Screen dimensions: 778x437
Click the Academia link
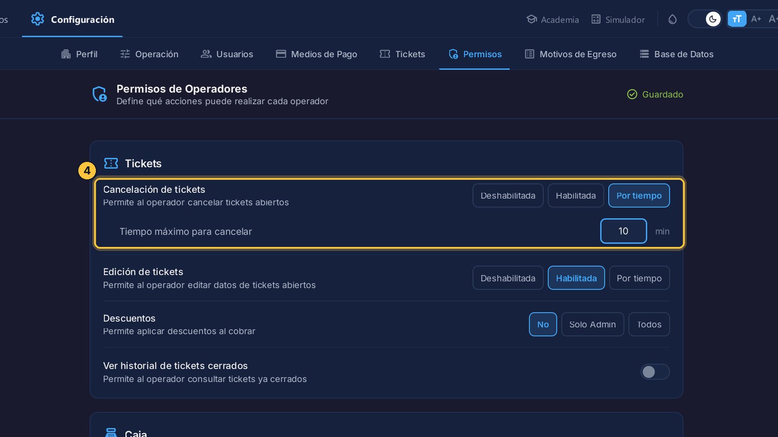(553, 19)
